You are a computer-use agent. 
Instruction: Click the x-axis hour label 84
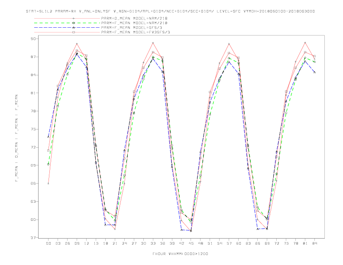(315, 243)
